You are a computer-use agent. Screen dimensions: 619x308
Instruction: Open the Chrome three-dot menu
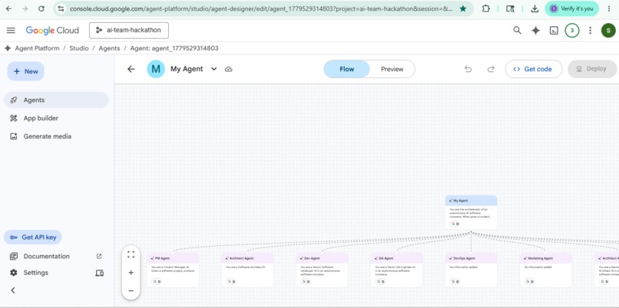(x=610, y=8)
